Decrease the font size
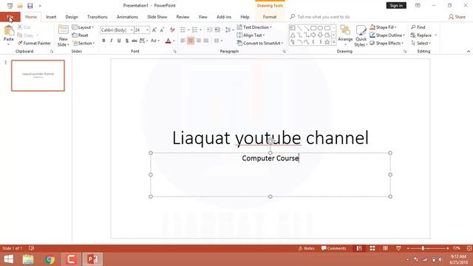The width and height of the screenshot is (473, 266). (x=163, y=30)
